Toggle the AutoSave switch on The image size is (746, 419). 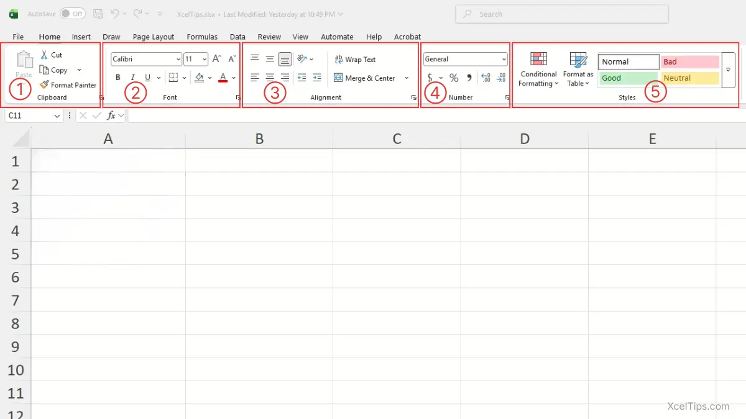pyautogui.click(x=73, y=13)
